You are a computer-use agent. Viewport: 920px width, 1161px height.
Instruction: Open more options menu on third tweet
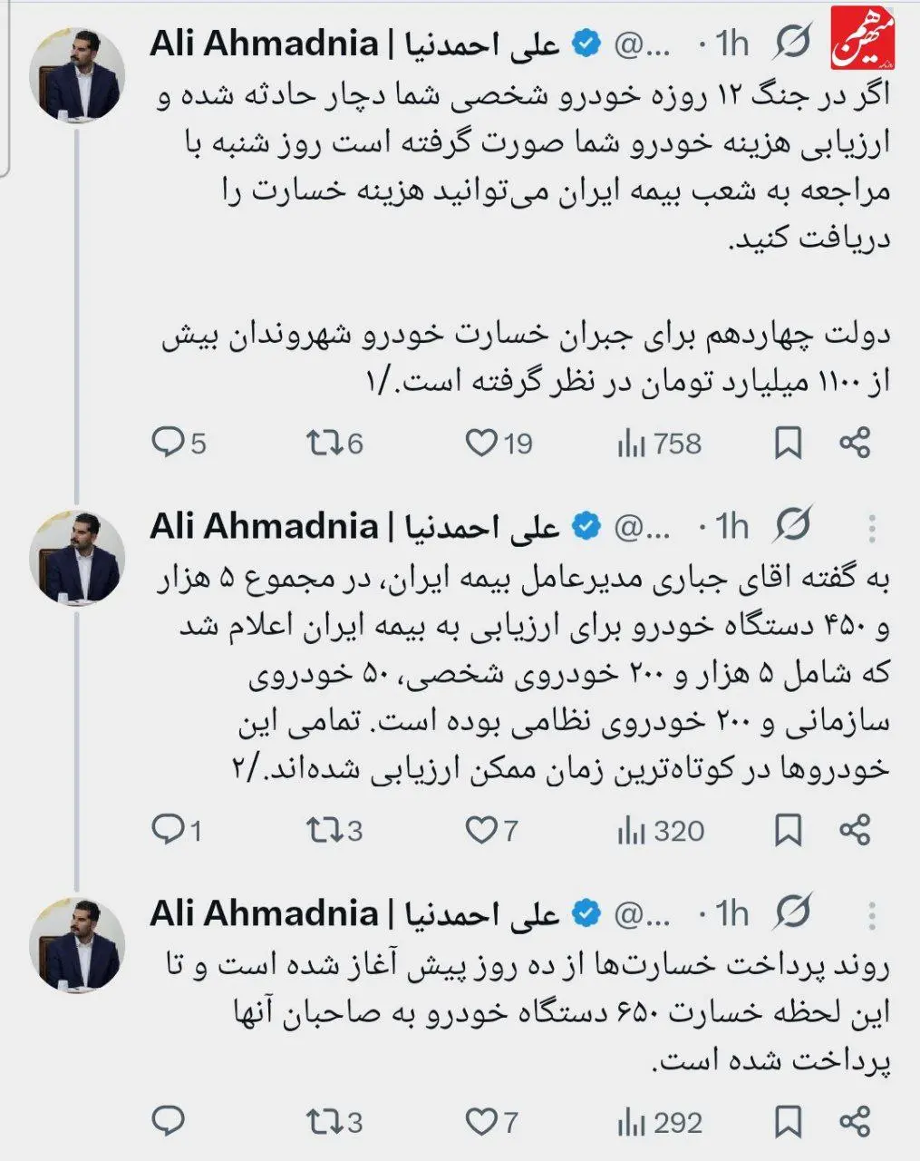[871, 915]
